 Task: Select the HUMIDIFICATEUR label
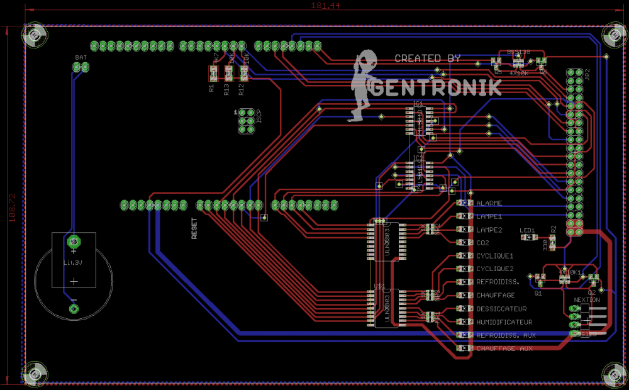pyautogui.click(x=504, y=322)
